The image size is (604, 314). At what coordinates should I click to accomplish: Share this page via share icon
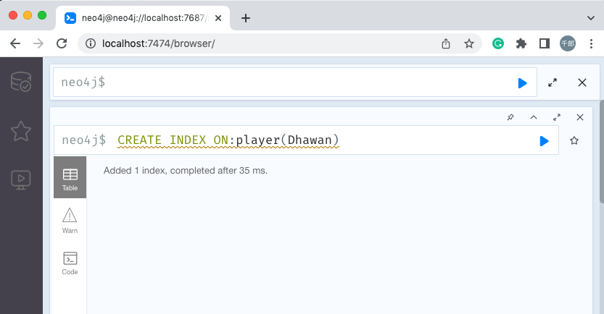point(446,43)
